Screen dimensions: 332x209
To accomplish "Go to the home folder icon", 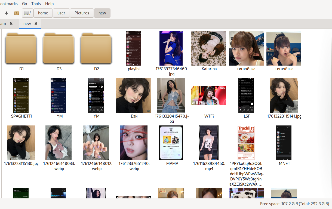I will click(17, 13).
